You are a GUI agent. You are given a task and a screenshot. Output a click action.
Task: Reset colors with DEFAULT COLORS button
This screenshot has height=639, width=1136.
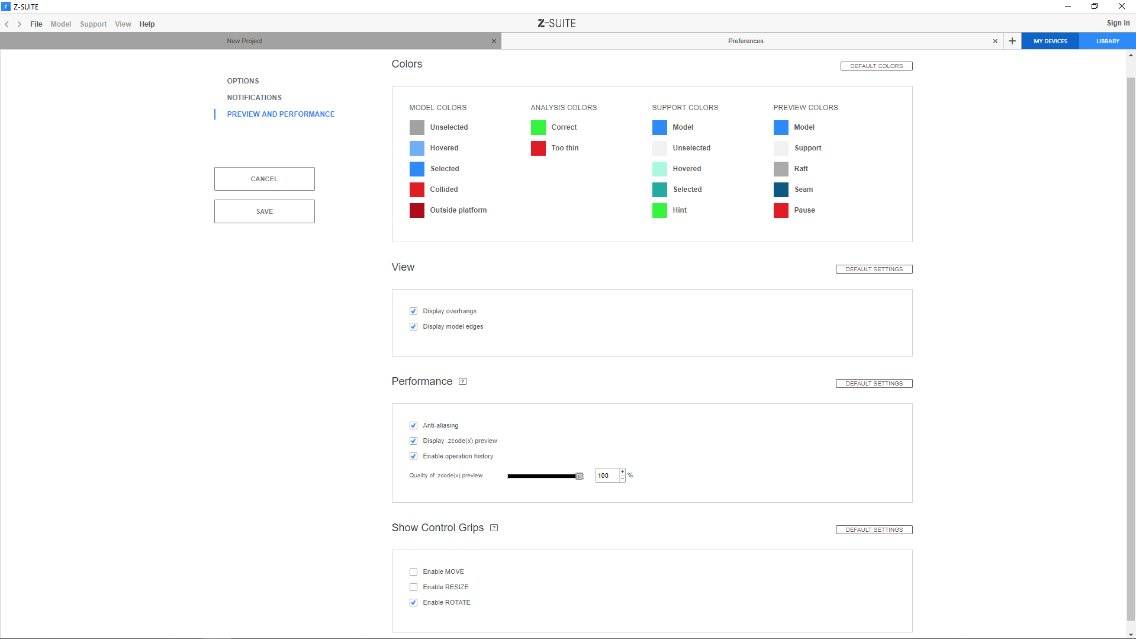(876, 66)
